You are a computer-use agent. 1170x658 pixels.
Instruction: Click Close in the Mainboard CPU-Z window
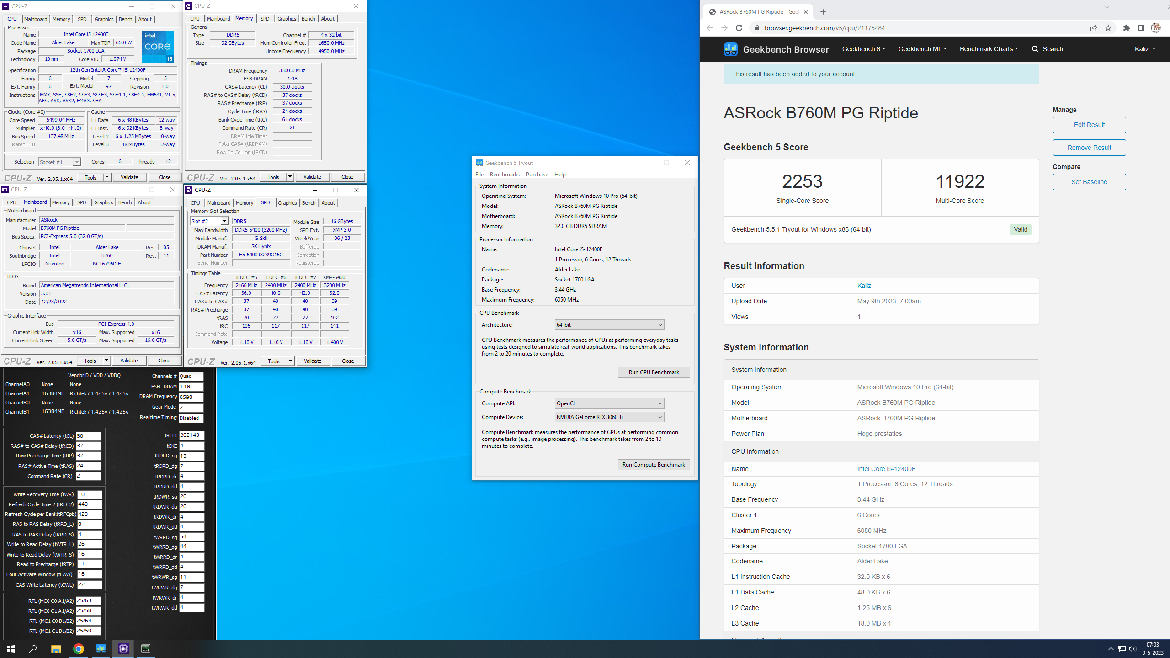164,361
